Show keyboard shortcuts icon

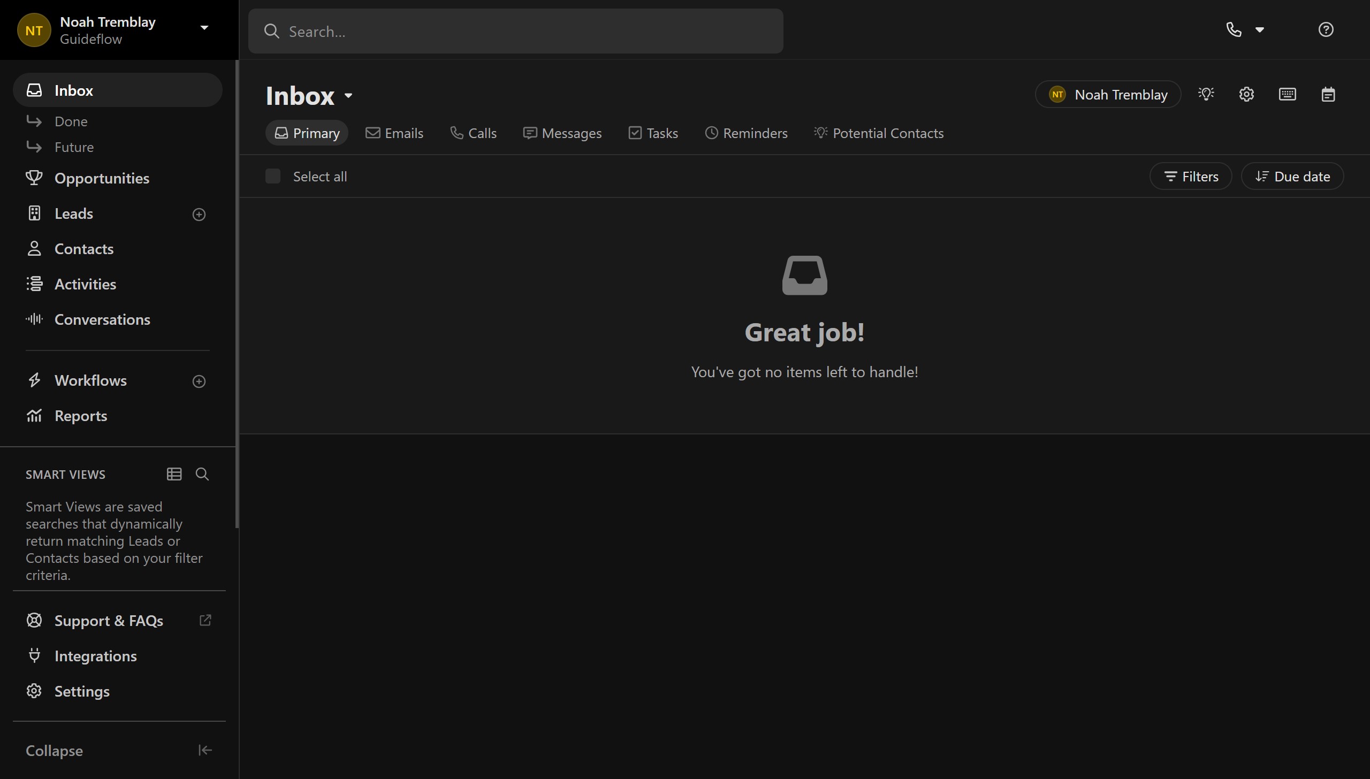point(1287,94)
